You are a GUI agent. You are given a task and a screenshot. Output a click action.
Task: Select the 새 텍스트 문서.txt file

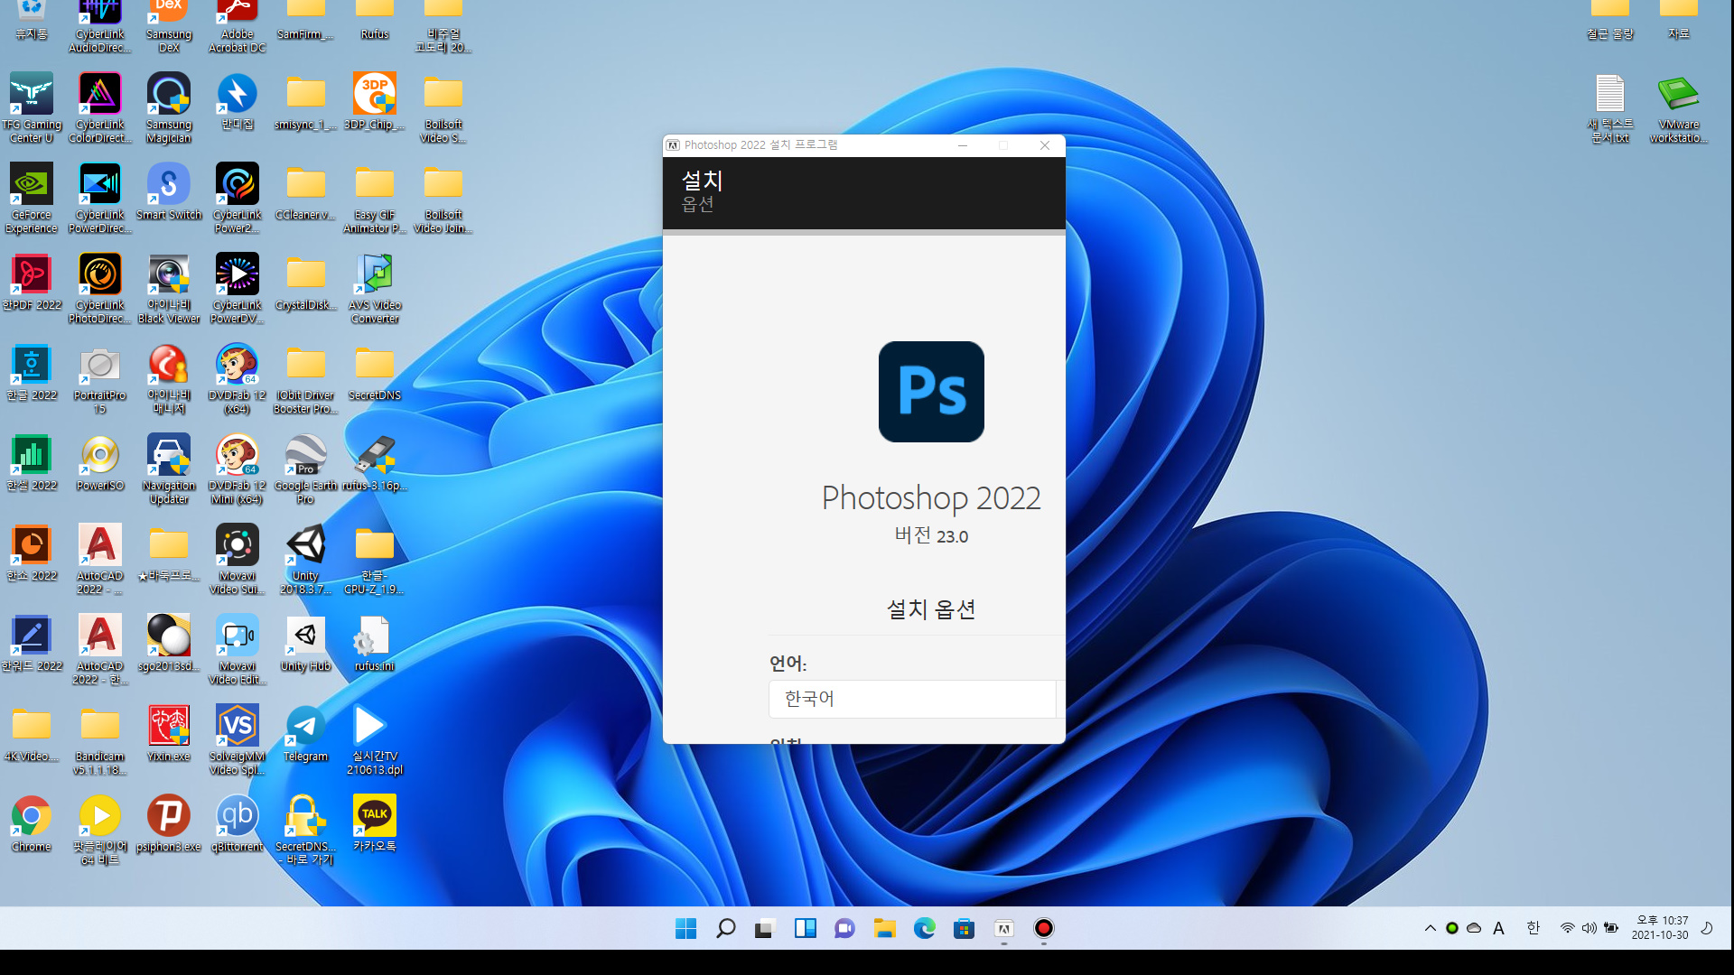click(1610, 107)
